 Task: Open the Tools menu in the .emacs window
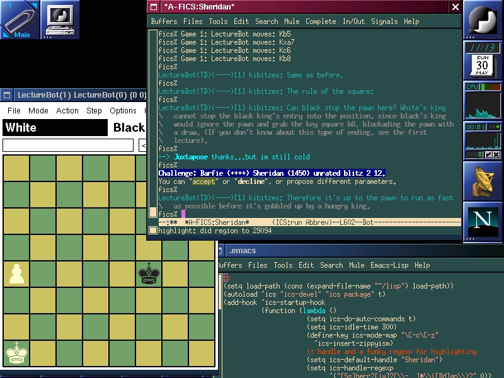pos(283,265)
